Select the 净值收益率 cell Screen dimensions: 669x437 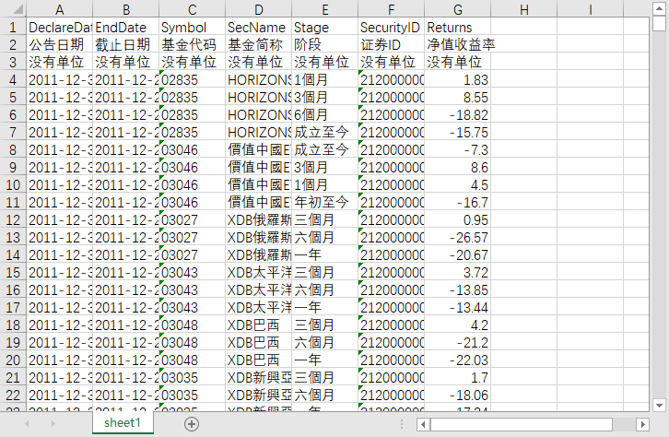pyautogui.click(x=457, y=45)
